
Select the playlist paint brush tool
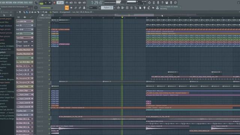[27, 12]
